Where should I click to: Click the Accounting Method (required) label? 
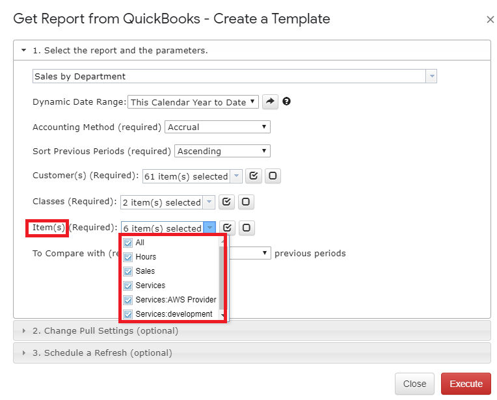click(x=97, y=127)
